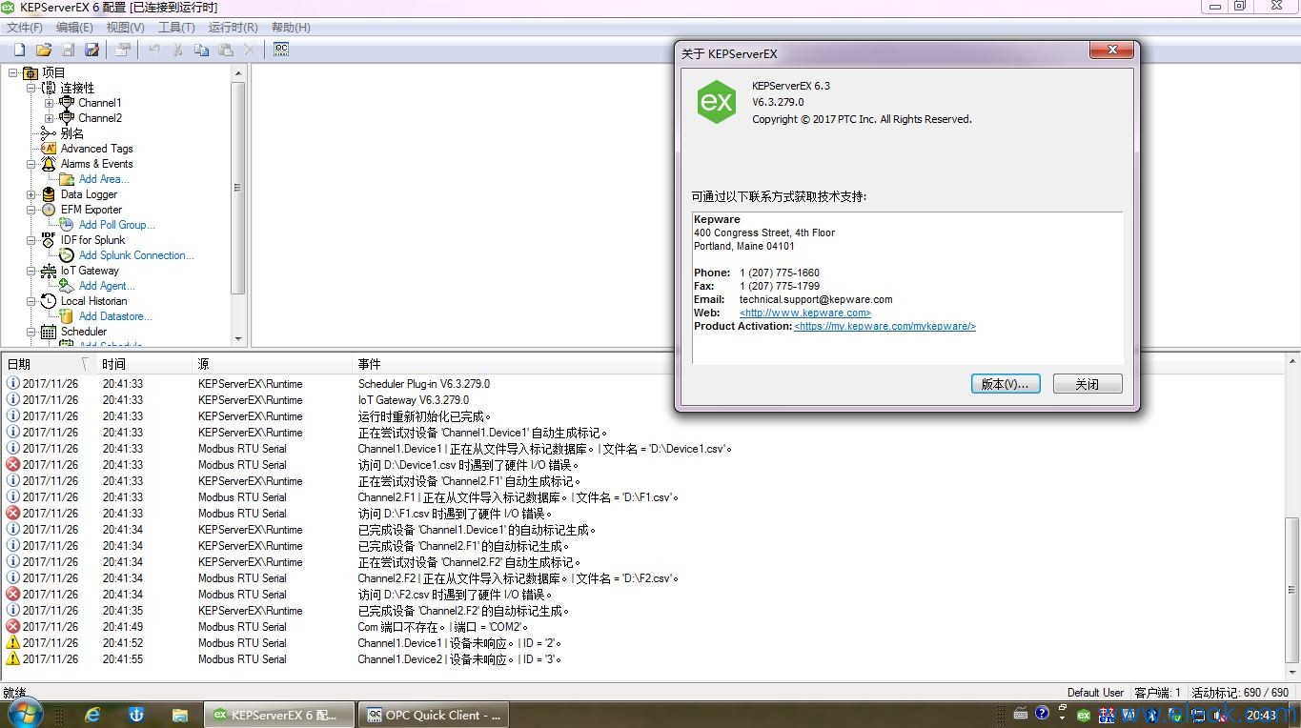Sort the event log by 源 column

click(272, 364)
